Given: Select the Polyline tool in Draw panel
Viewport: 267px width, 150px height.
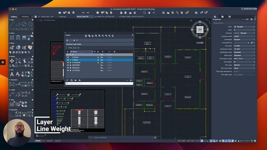Looking at the screenshot, I should coord(18,24).
